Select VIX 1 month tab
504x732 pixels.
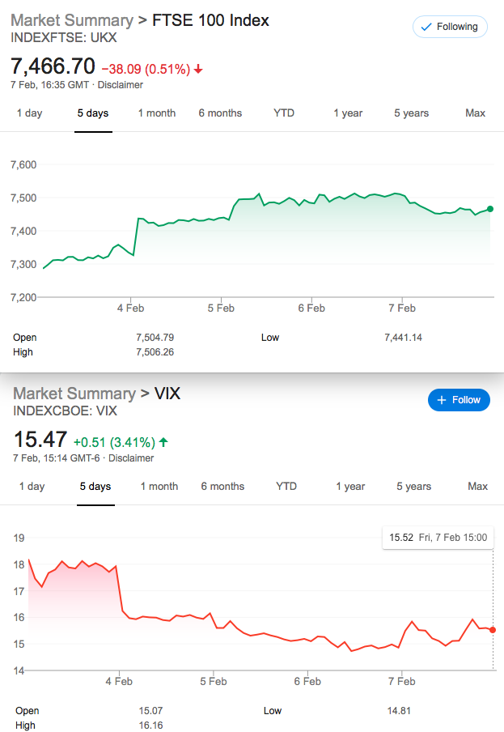point(159,486)
